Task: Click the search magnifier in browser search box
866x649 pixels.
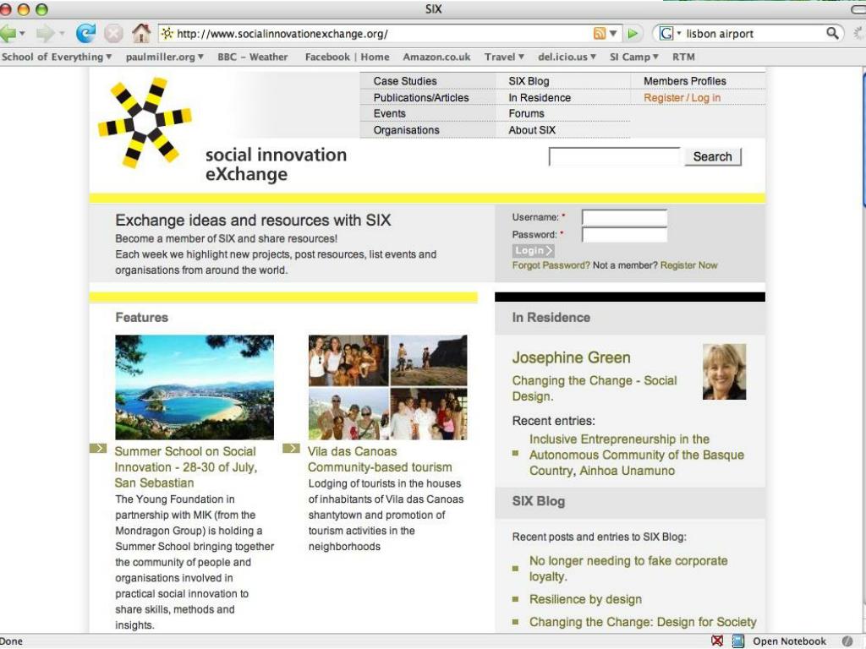Action: click(x=832, y=33)
